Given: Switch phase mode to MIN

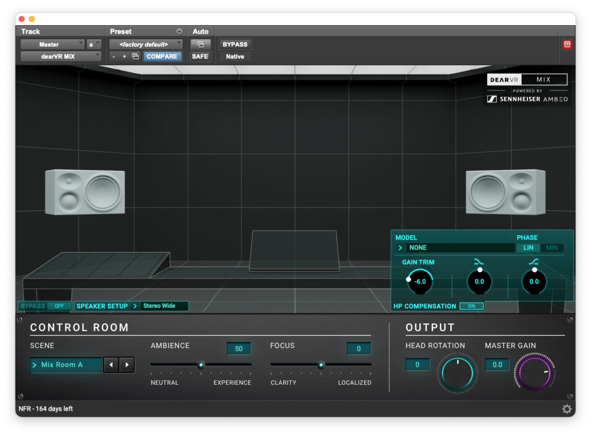Looking at the screenshot, I should [552, 248].
